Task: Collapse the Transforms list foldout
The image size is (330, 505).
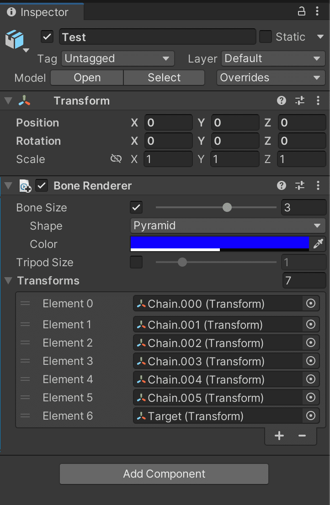Action: pyautogui.click(x=8, y=281)
